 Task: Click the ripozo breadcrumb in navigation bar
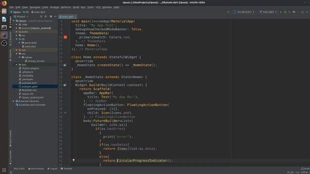tap(15, 12)
